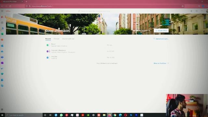This screenshot has width=208, height=117.
Task: Switch to the Pinned tab
Action: [56, 39]
